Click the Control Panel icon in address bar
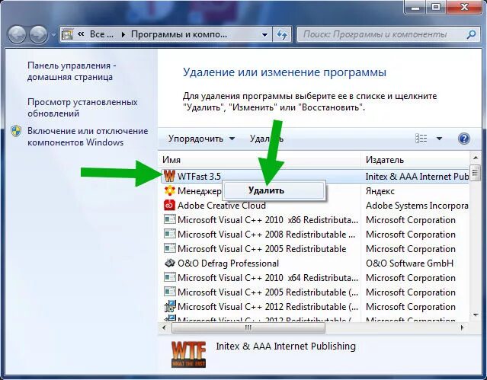 pyautogui.click(x=67, y=34)
